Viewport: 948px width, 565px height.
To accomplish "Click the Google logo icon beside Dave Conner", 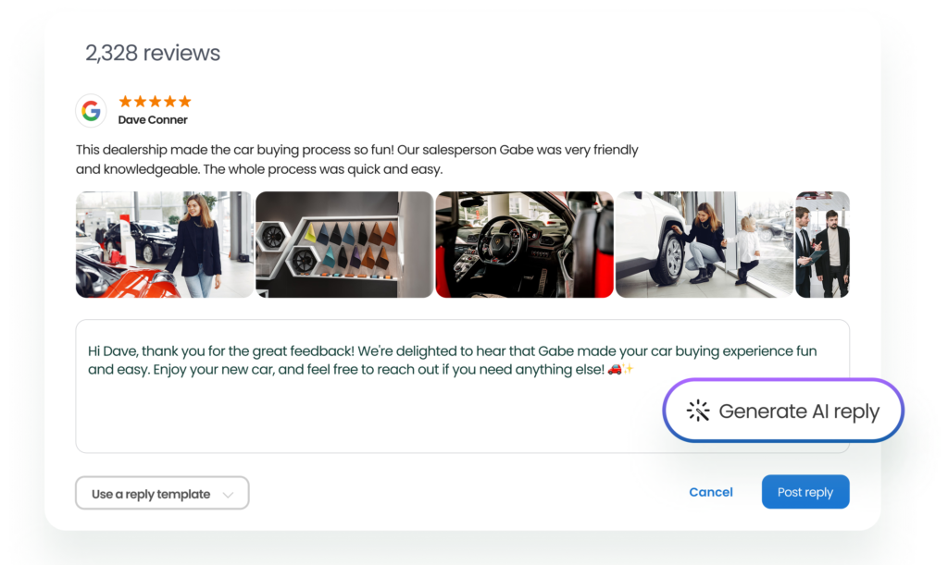I will 92,110.
